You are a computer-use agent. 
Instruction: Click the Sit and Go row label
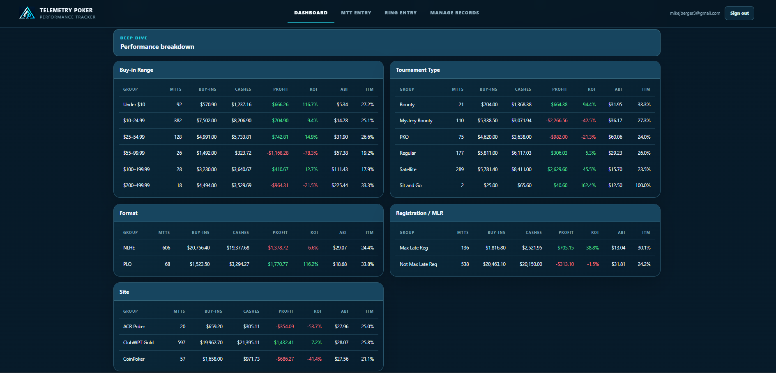point(411,185)
